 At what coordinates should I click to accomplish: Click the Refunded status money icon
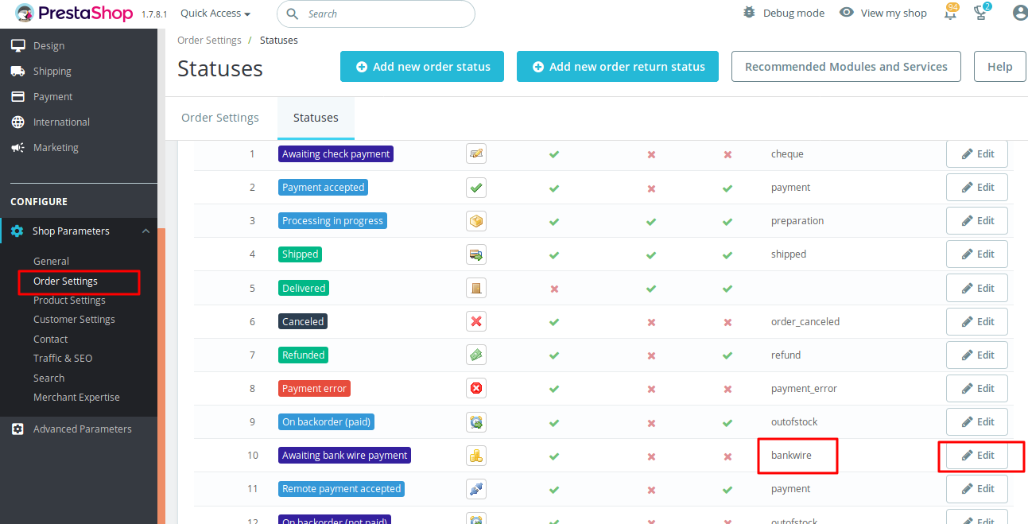(x=476, y=355)
